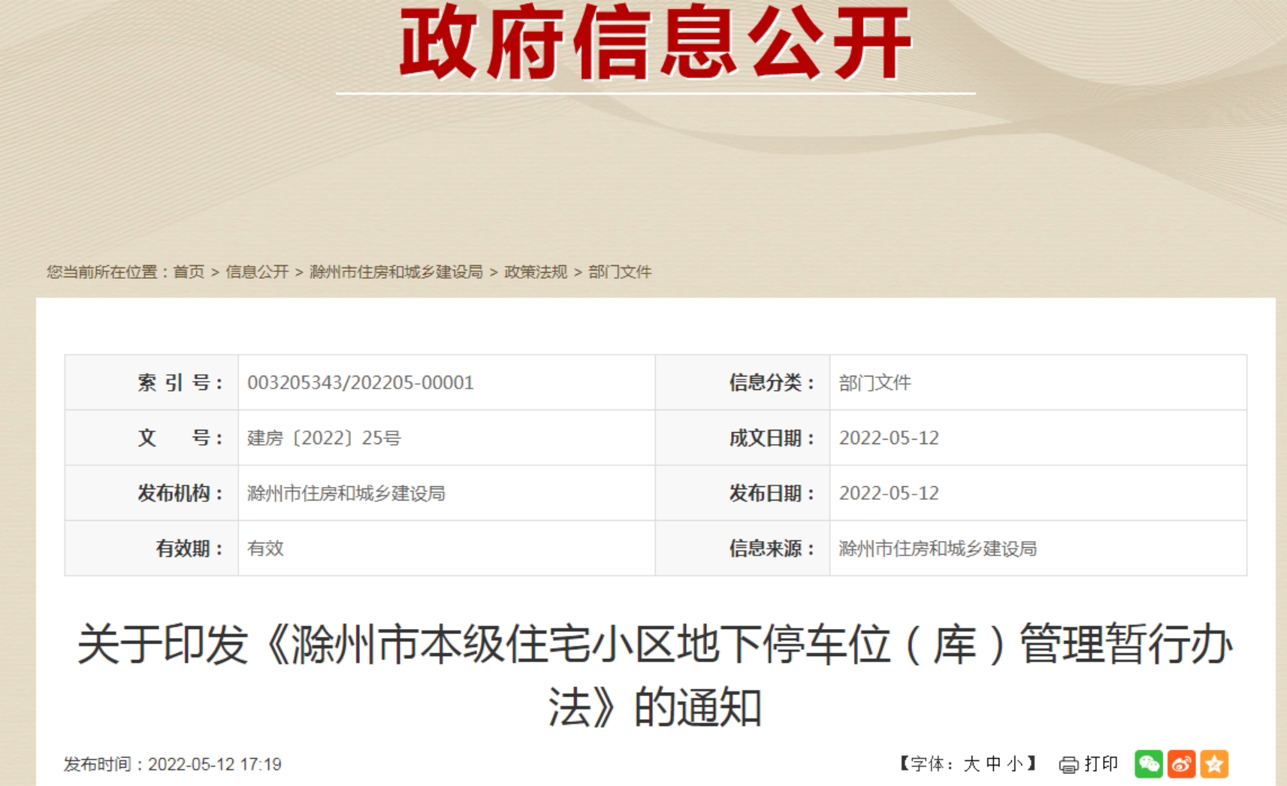Image resolution: width=1287 pixels, height=786 pixels.
Task: Click the 信息分类 label cell
Action: tap(743, 382)
